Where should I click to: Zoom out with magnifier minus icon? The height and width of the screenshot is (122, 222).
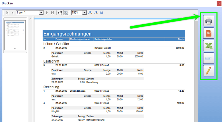coord(96,13)
